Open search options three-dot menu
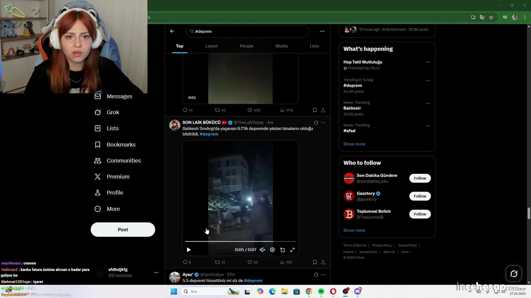 322,31
